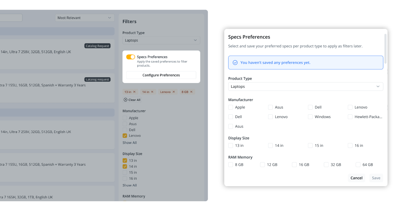Remove the 8 GB filter chip
Screen dimensions: 404x211
point(191,92)
